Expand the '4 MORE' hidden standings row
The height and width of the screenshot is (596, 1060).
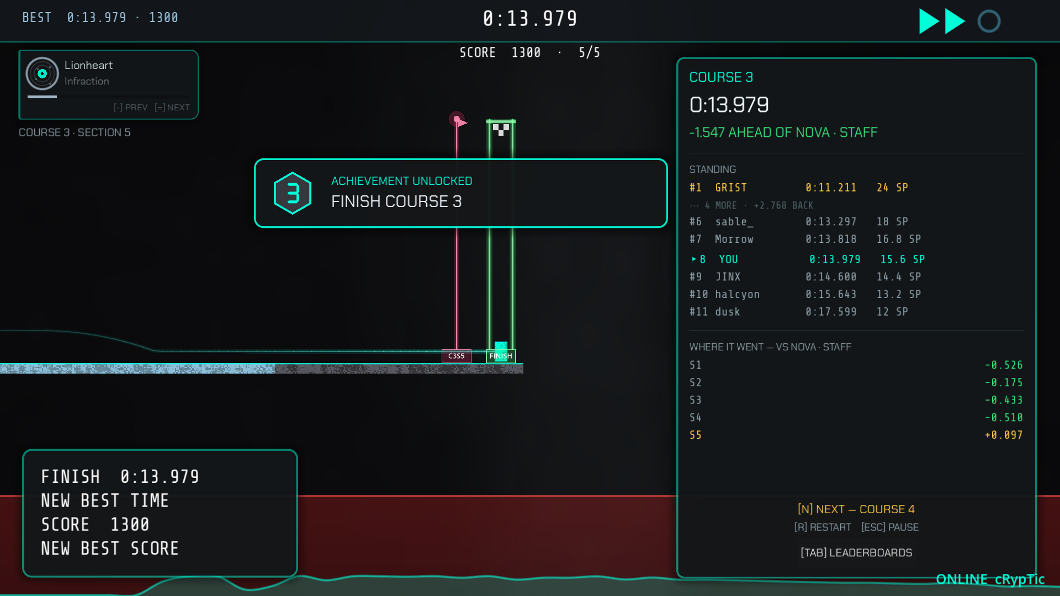751,205
